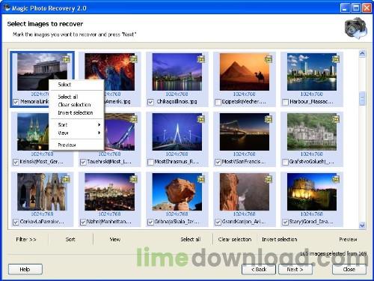Uncheck the ChikagoIllinois.jpg checkbox
Screen dimensions: 374x281
tap(150, 102)
